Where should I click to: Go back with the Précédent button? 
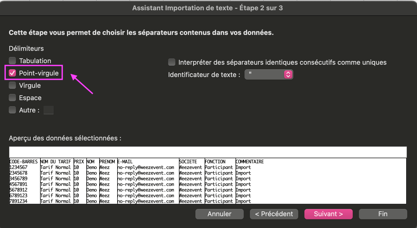coord(274,214)
